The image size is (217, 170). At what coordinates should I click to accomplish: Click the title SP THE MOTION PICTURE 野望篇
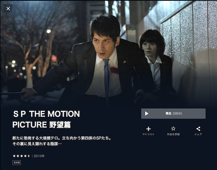[46, 119]
